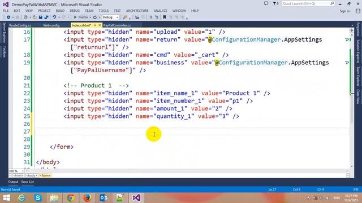Open File Explorer from the taskbar

54,198
